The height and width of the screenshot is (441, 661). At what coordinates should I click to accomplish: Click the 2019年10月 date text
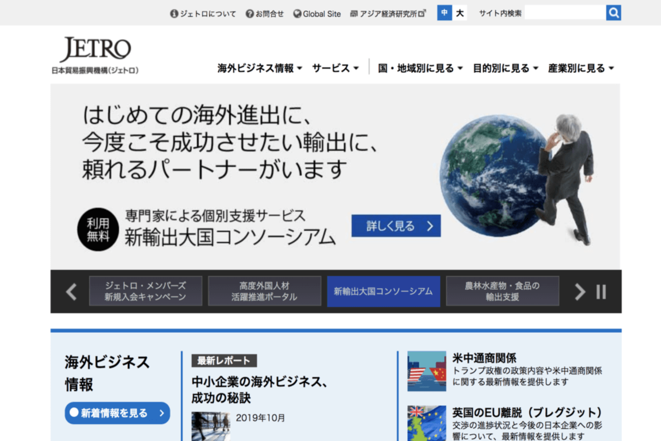260,418
